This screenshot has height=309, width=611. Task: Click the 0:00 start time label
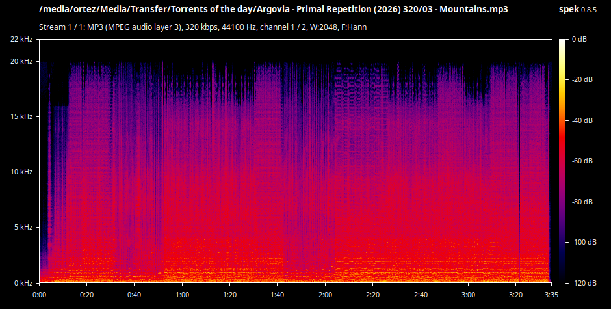pyautogui.click(x=40, y=295)
